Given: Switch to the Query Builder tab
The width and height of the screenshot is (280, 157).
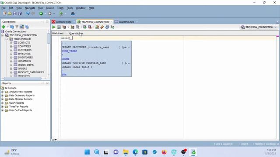Looking at the screenshot, I should tap(76, 34).
